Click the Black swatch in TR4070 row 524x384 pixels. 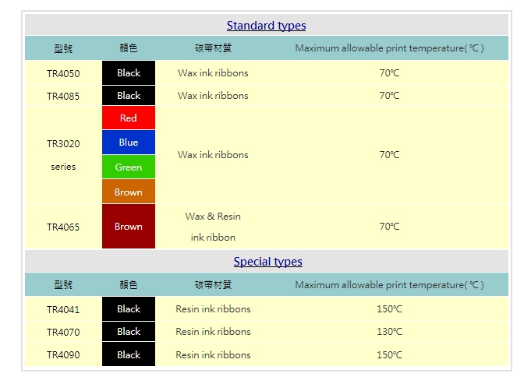[129, 332]
